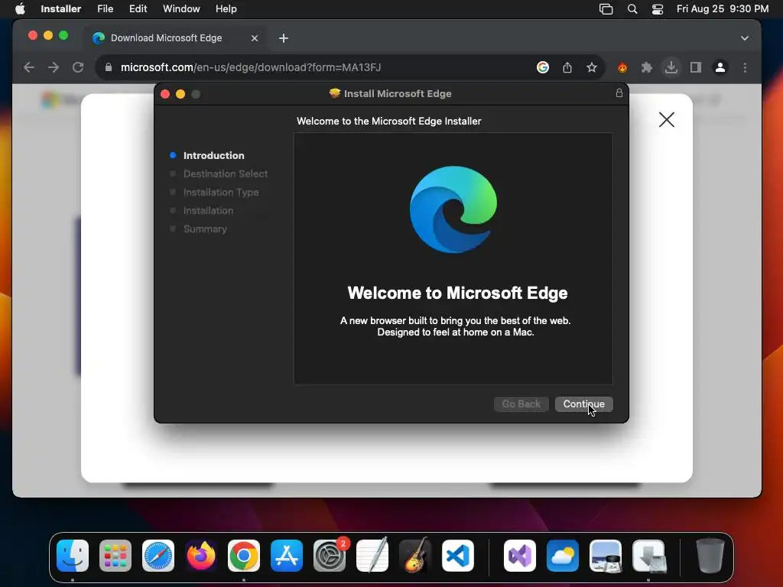
Task: Expand the tab search chevron
Action: (x=744, y=38)
